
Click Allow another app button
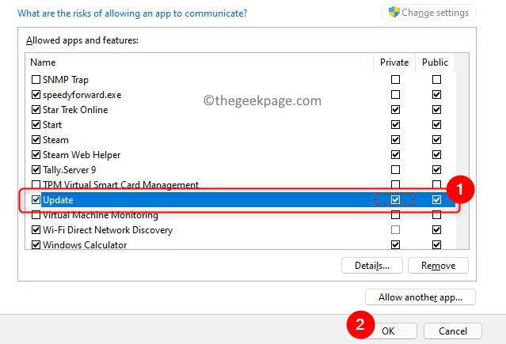pos(420,297)
